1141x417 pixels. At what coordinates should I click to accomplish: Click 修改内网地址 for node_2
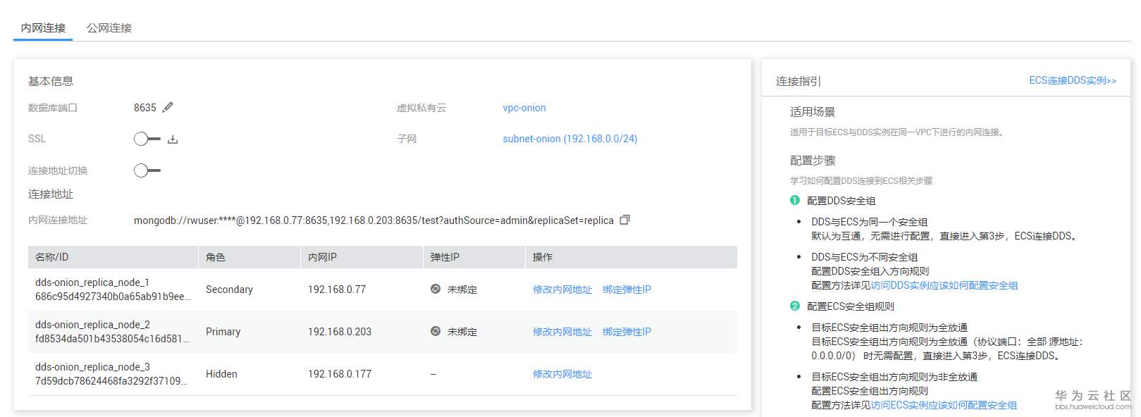tap(562, 332)
